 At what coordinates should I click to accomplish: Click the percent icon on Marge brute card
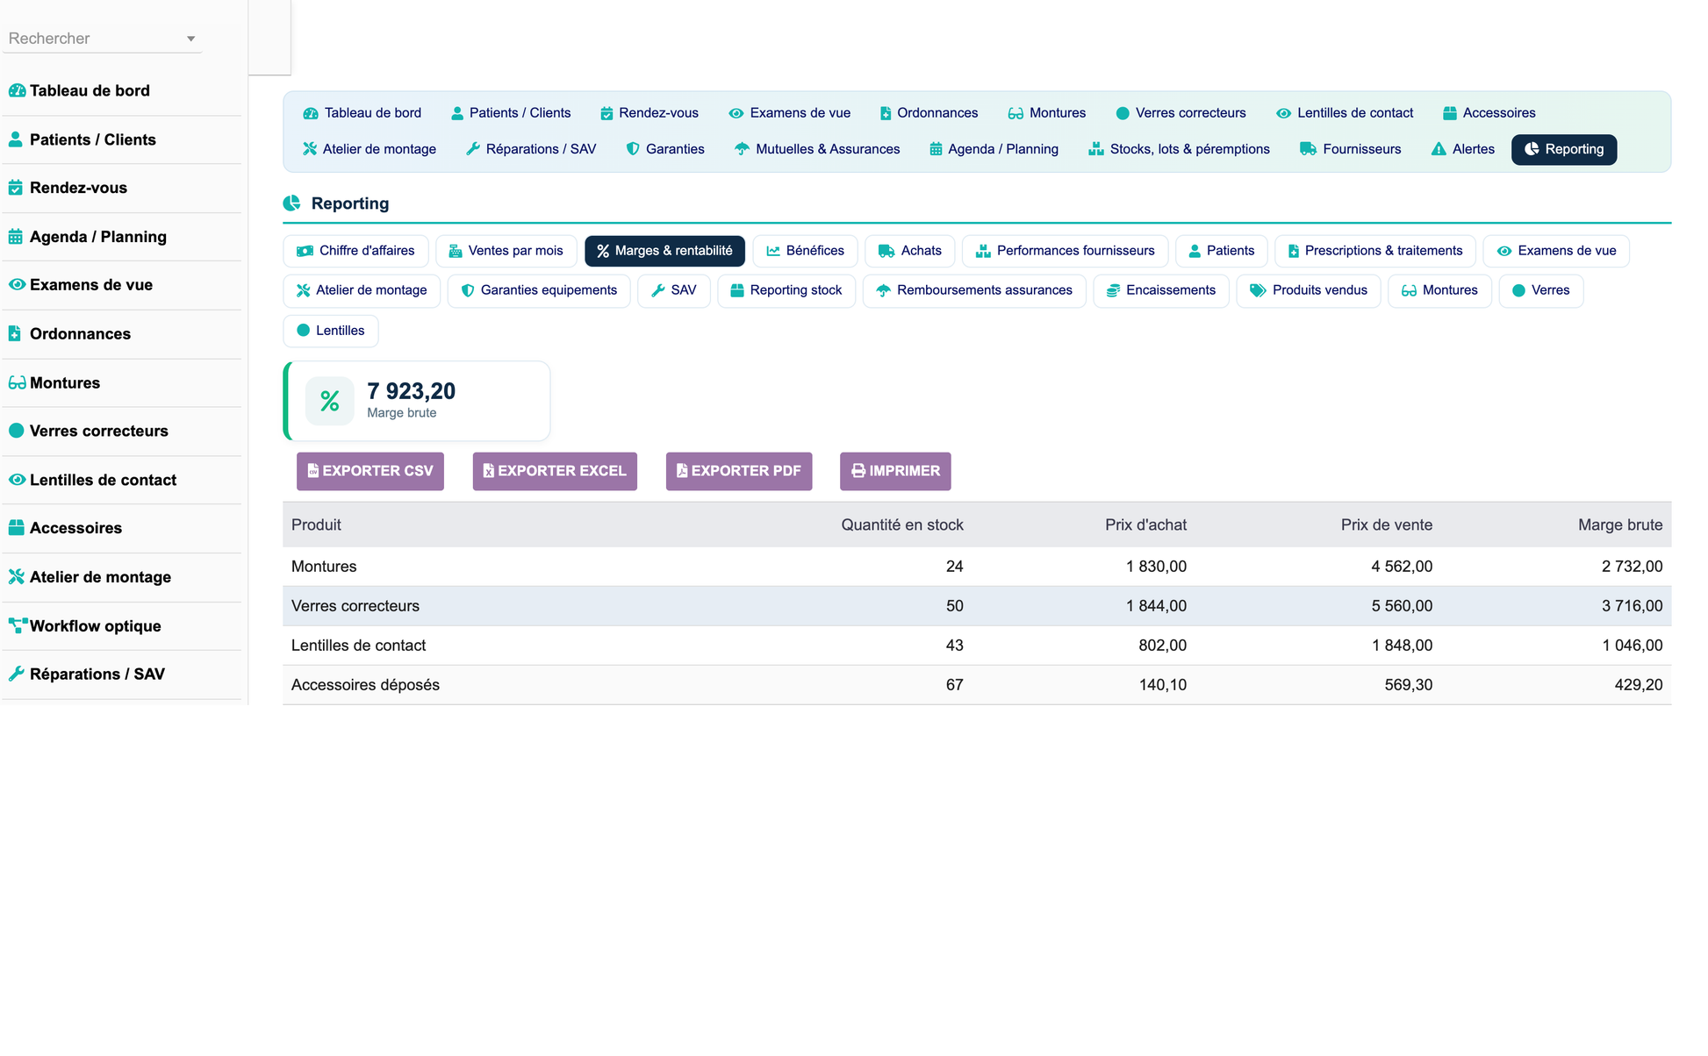coord(330,401)
